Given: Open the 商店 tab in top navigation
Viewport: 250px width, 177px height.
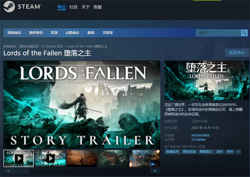Looking at the screenshot, I should point(61,7).
